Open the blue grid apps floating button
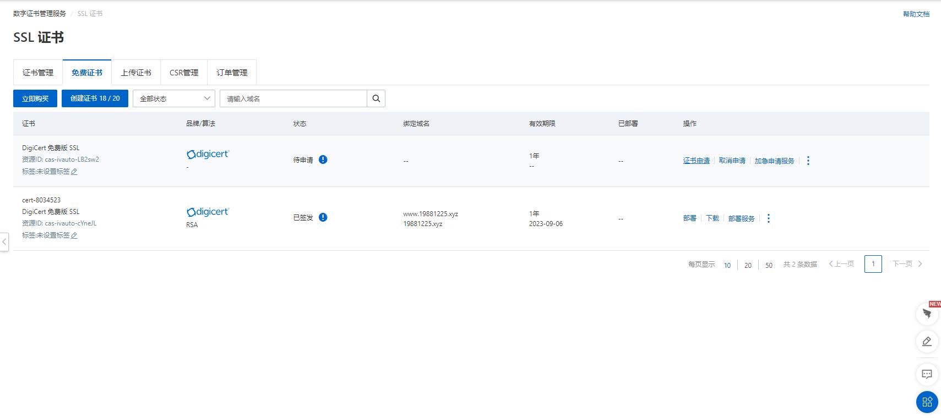 pyautogui.click(x=927, y=402)
